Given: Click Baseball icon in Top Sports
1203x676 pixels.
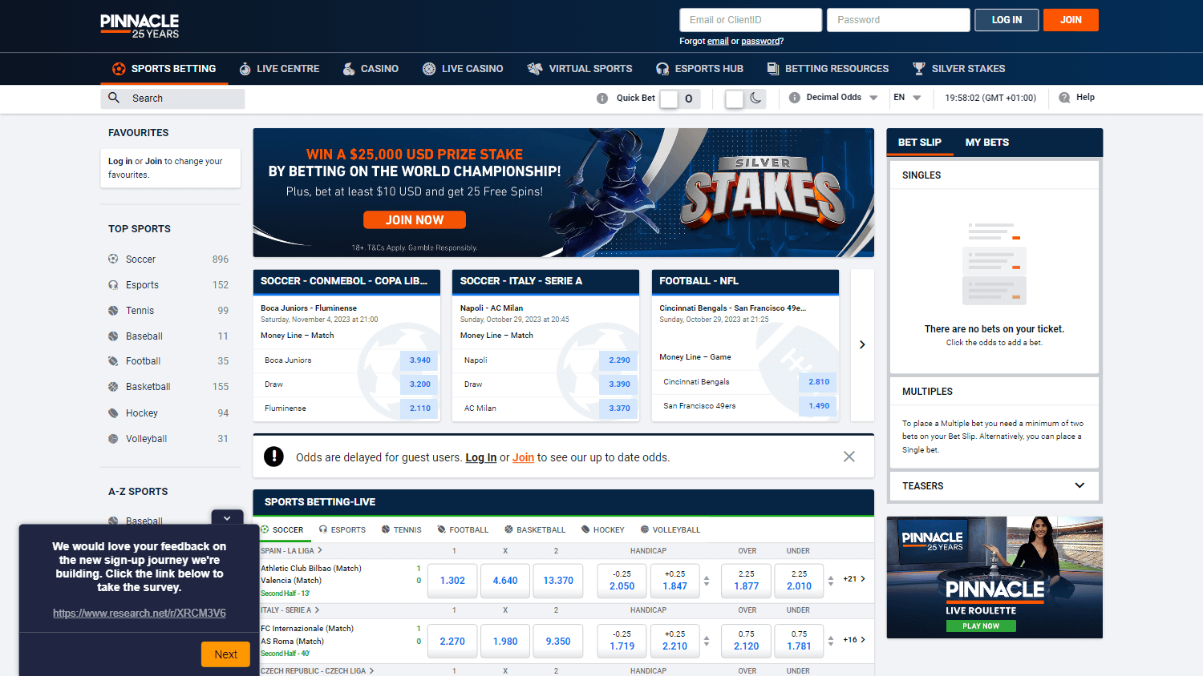Looking at the screenshot, I should point(113,336).
